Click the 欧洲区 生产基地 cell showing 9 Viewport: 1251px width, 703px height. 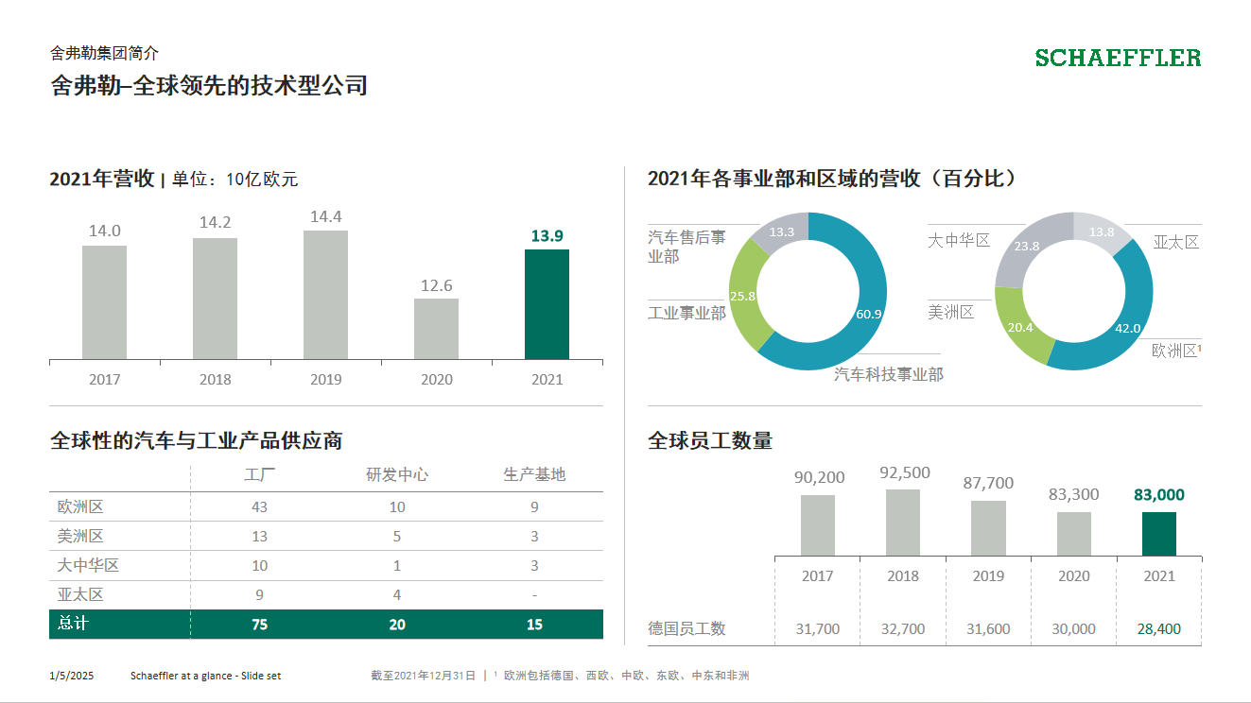534,507
